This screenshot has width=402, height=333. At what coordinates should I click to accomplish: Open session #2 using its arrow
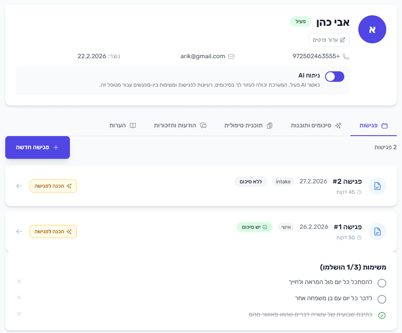[19, 186]
